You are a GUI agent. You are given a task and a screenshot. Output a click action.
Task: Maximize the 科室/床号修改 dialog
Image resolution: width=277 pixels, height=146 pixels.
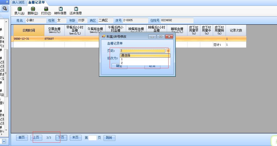pos(161,37)
